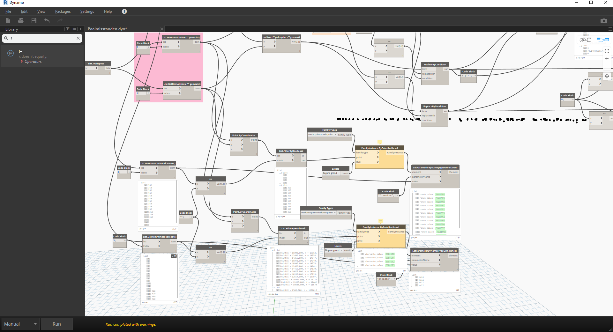
Task: Undo the last action
Action: pos(47,21)
